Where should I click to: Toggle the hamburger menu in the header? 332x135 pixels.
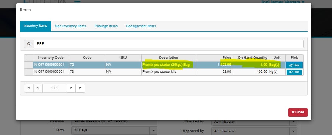(x=78, y=2)
